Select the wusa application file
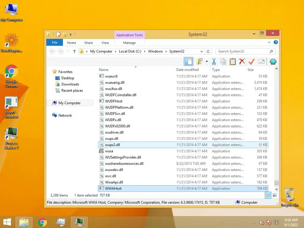Image resolution: width=304 pixels, height=228 pixels. coord(183,151)
